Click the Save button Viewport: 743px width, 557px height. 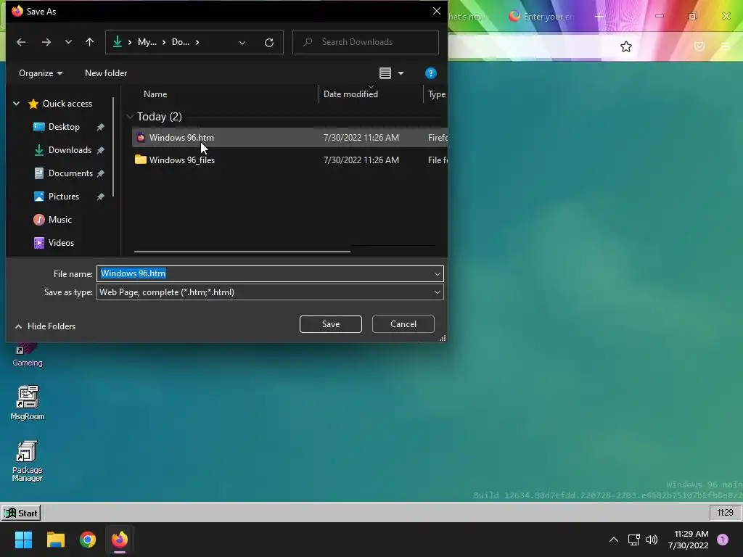click(x=331, y=324)
